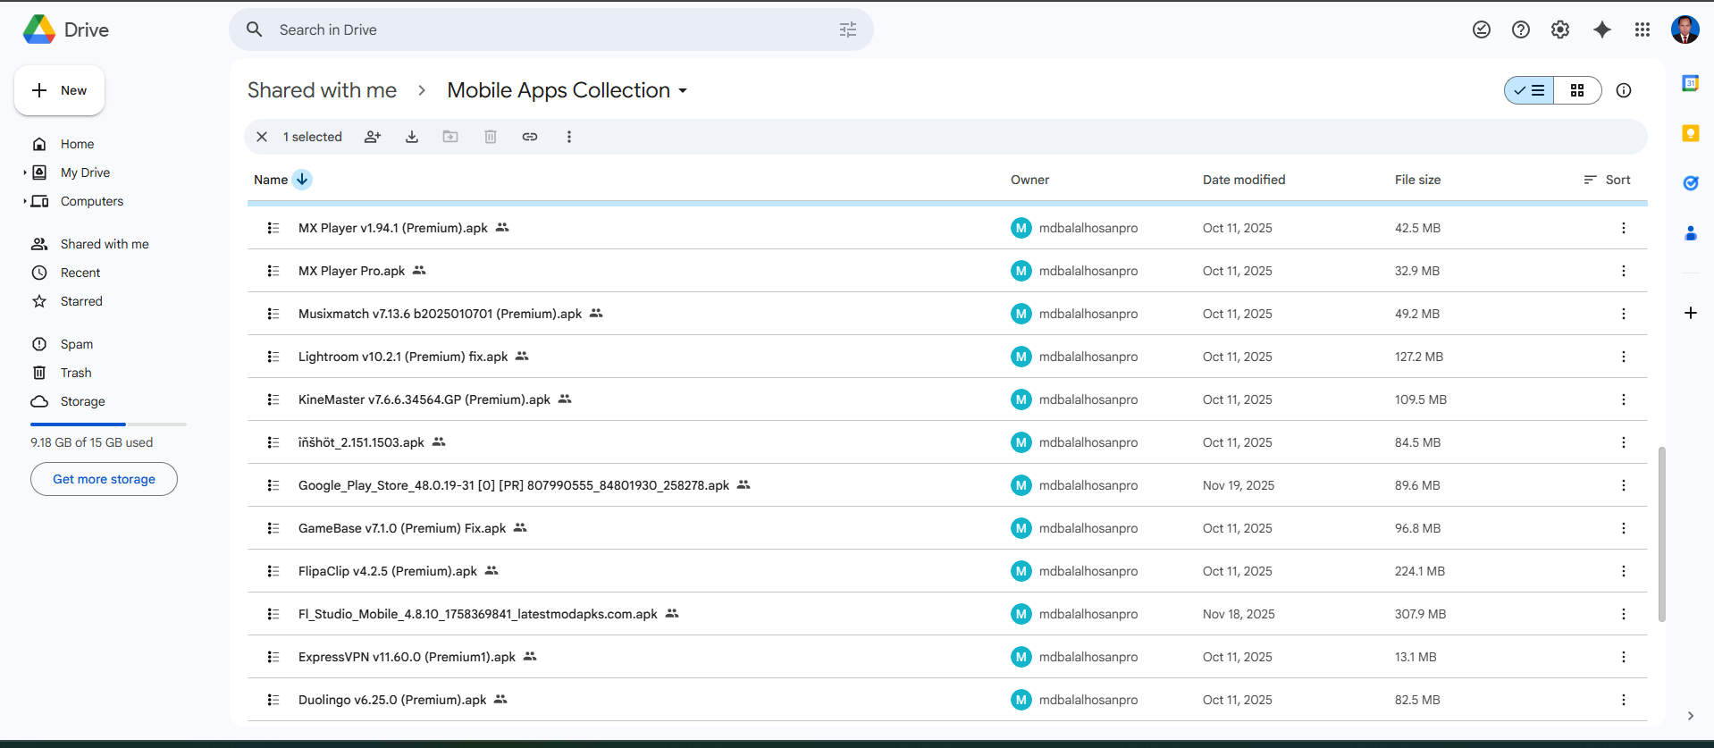The width and height of the screenshot is (1714, 748).
Task: Reverse the Name sort direction arrow
Action: pos(302,180)
